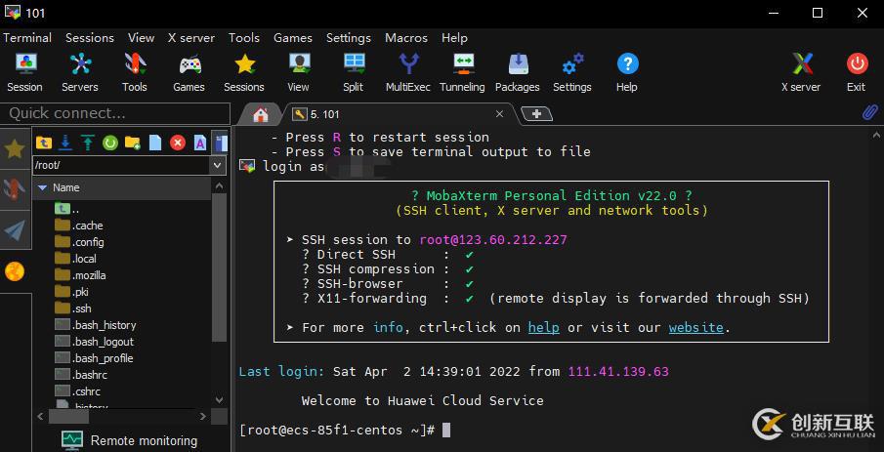Expand the /root/ path dropdown
The image size is (884, 452).
(218, 165)
